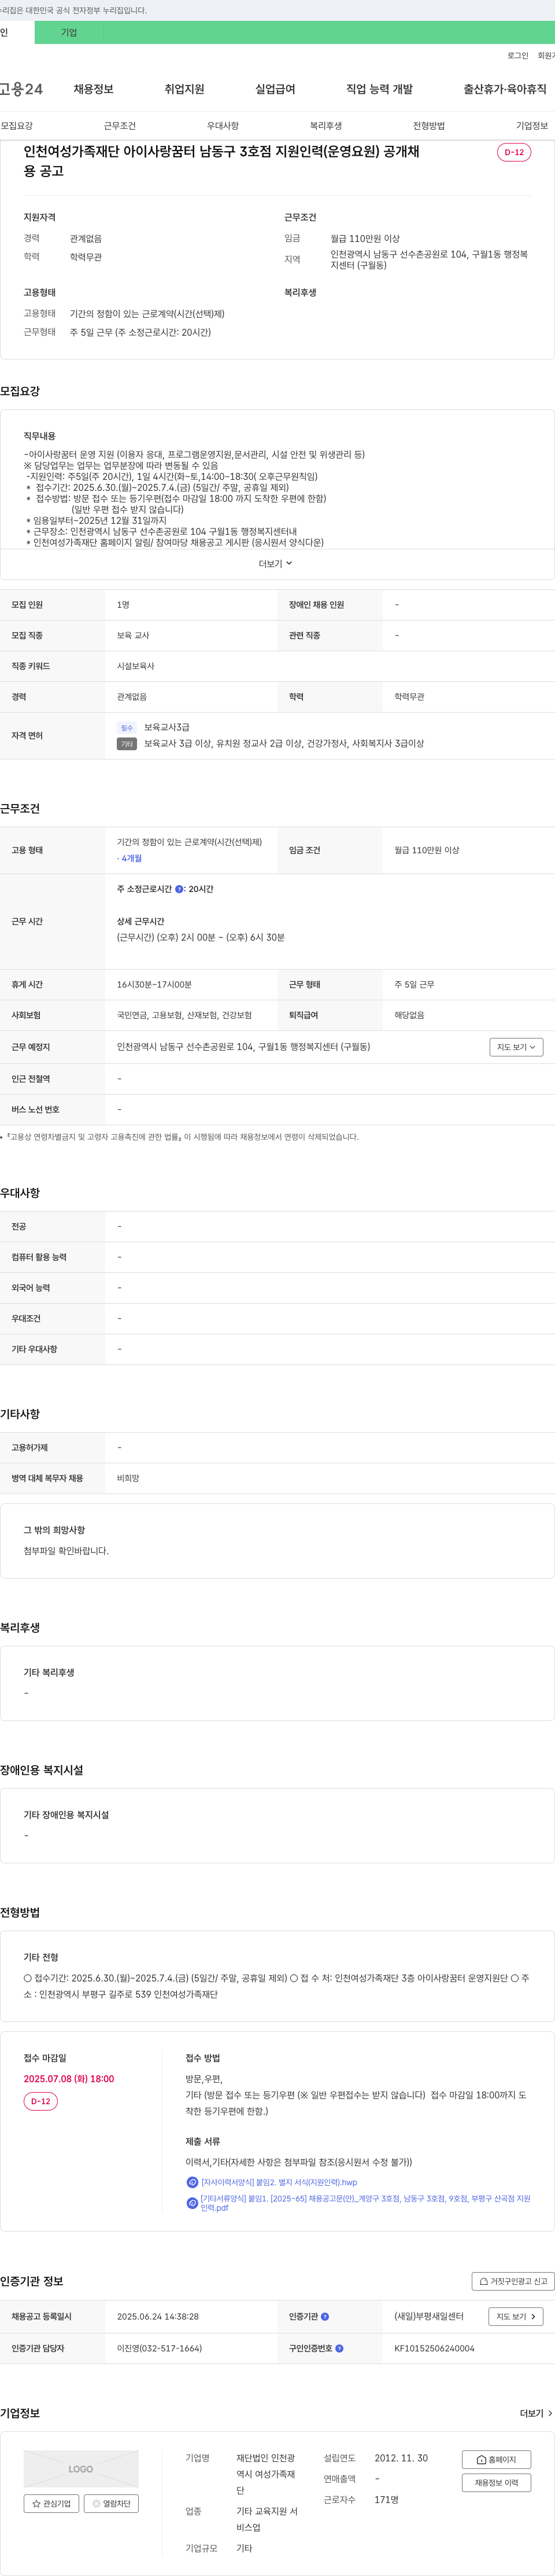Click founding date 2012. 11. 30
555x2576 pixels.
click(401, 2457)
